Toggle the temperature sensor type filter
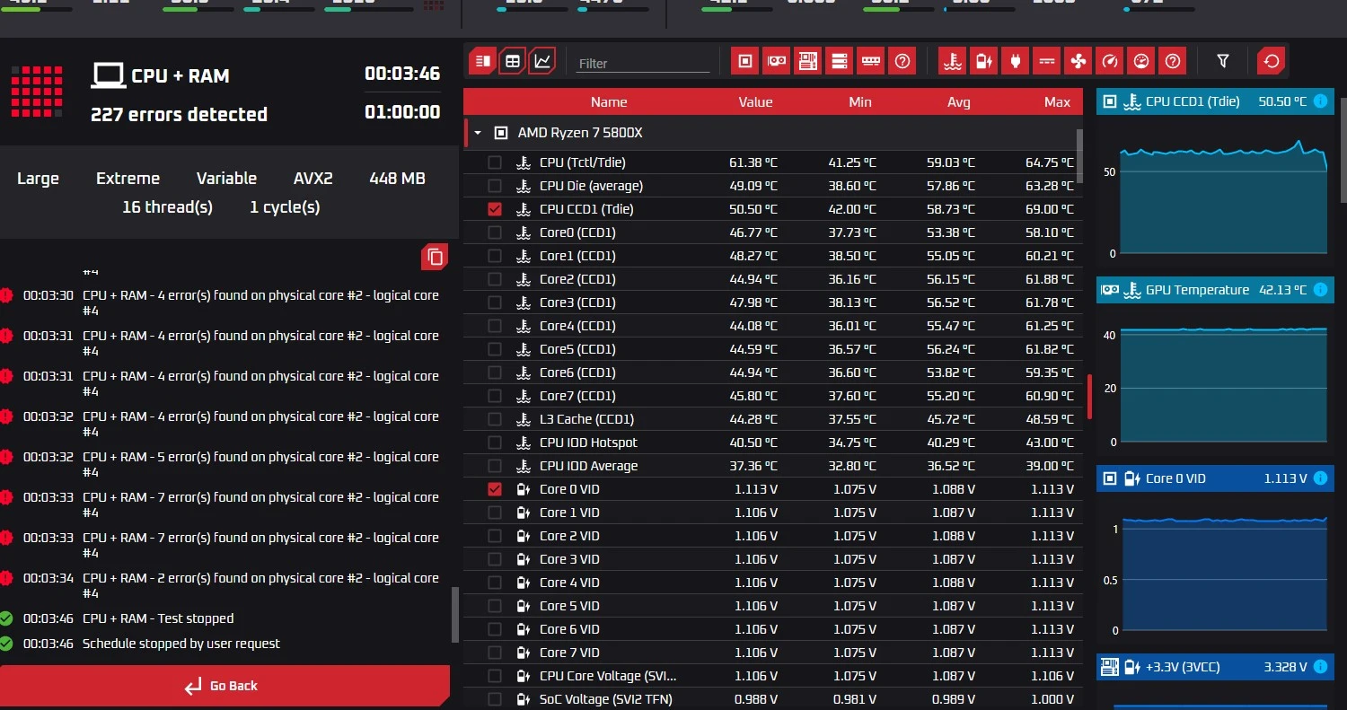This screenshot has height=710, width=1347. [953, 61]
